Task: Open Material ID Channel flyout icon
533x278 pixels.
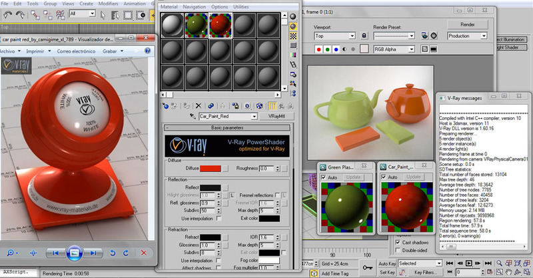Action: [x=247, y=106]
